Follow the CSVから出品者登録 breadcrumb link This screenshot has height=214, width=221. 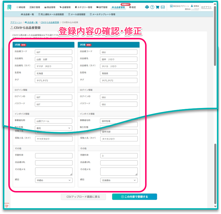(50, 22)
